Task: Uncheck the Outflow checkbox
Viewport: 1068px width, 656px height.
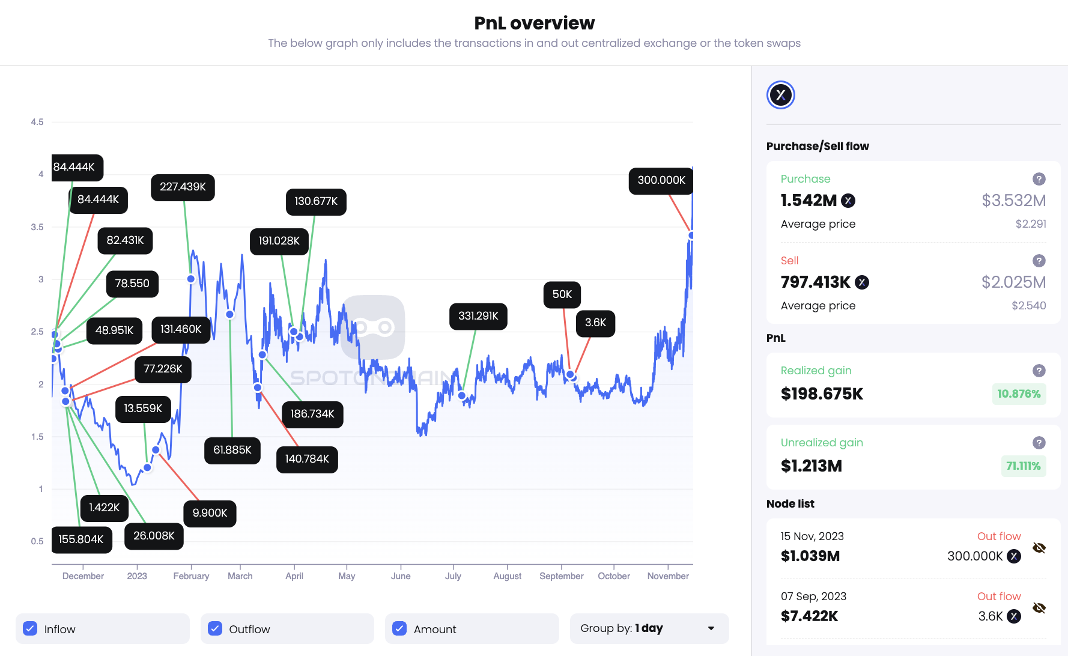Action: [215, 628]
